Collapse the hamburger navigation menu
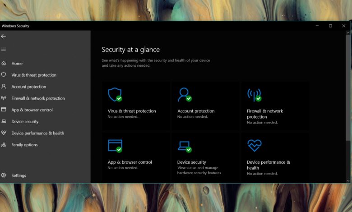This screenshot has width=352, height=212. pyautogui.click(x=3, y=49)
